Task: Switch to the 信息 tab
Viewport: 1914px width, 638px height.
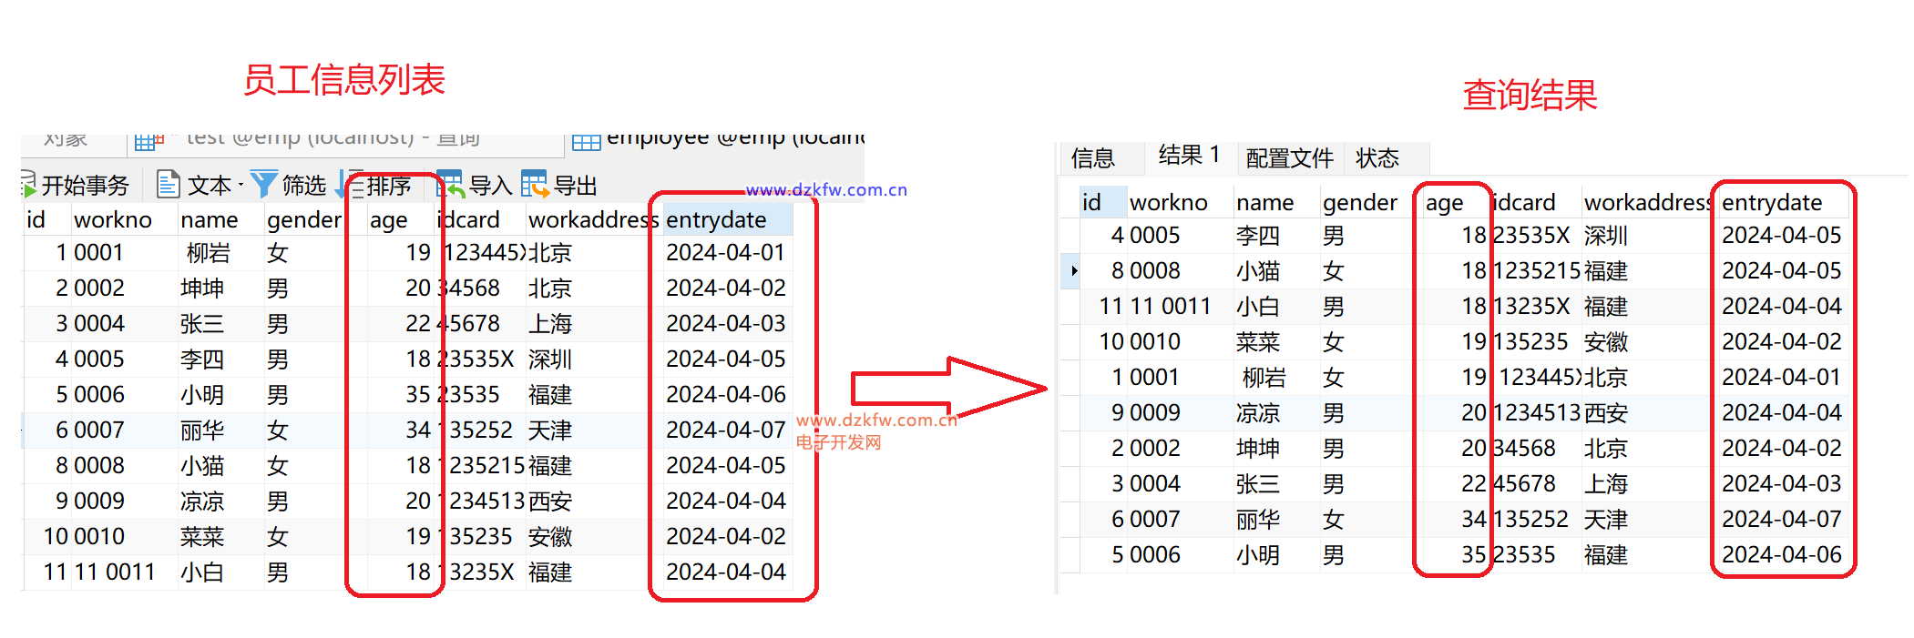Action: point(1092,158)
